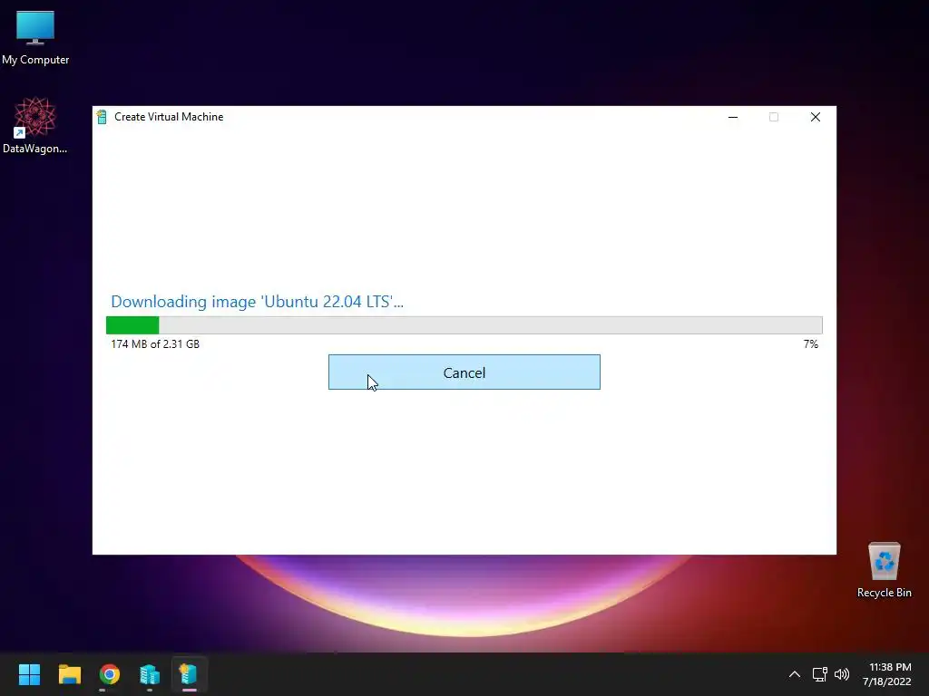Open Google Chrome from taskbar

pos(110,674)
